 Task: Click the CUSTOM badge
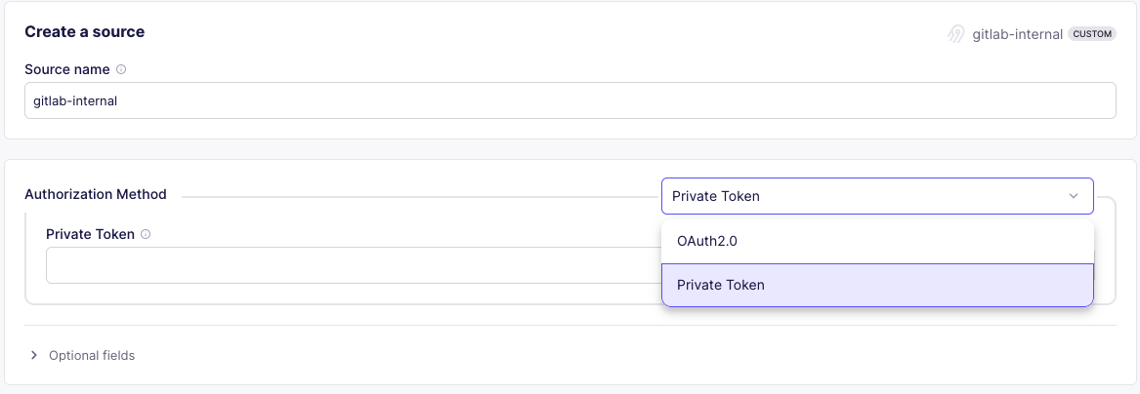point(1092,34)
